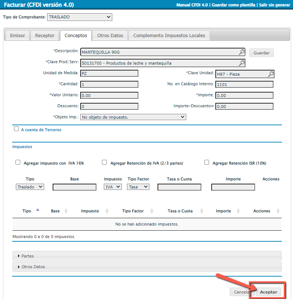
Task: Click the magnifier icon in Descripción field
Action: tap(241, 52)
